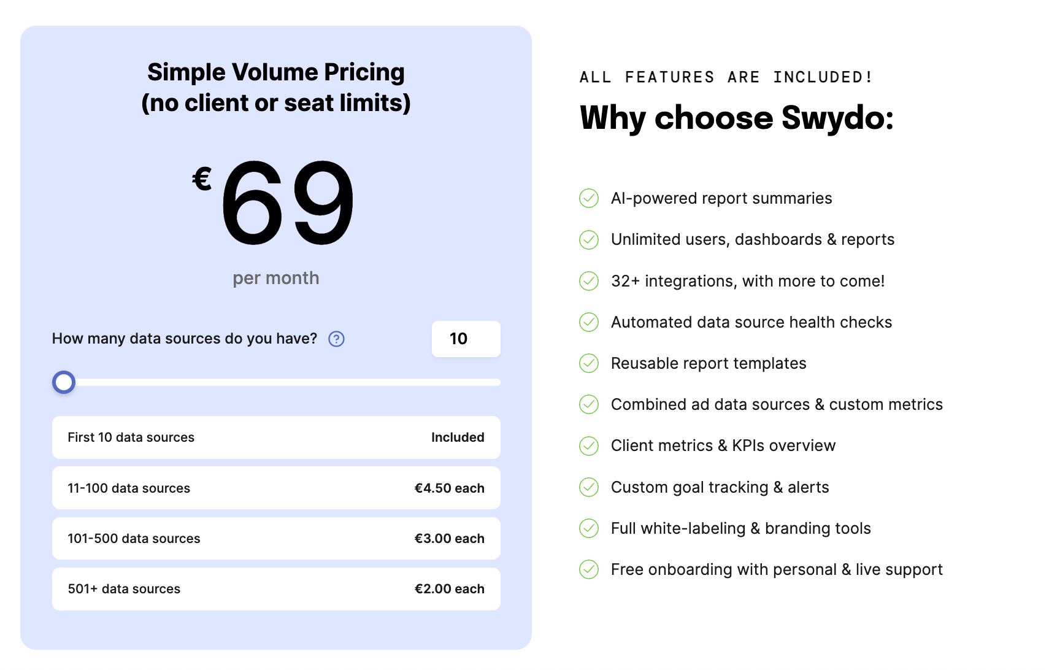Screen dimensions: 1049x670
Task: Click the 'Simple Volume Pricing' heading
Action: point(276,72)
